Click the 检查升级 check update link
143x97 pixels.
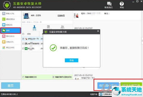pyautogui.click(x=94, y=94)
